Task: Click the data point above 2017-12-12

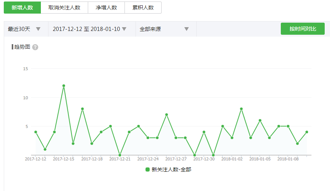Action: 36,132
